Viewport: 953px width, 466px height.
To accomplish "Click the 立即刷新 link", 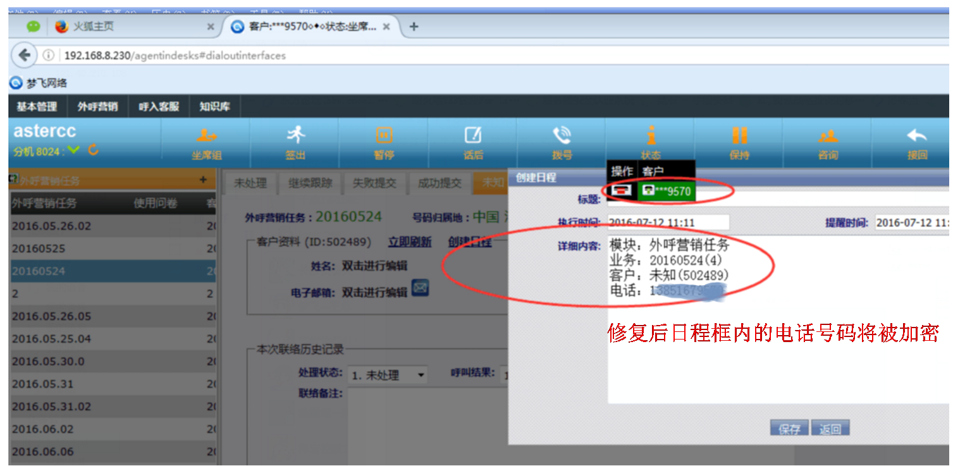I will pos(409,242).
